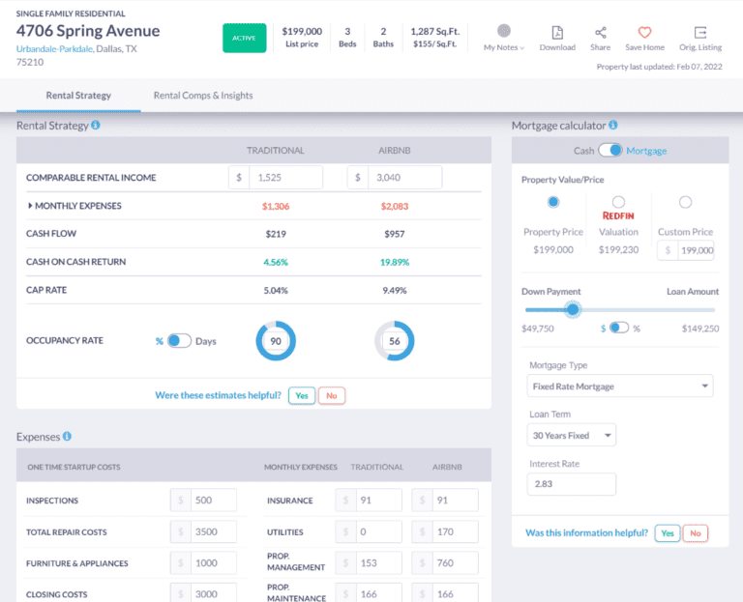Select the Custom Price radio button
The width and height of the screenshot is (743, 602).
(685, 202)
